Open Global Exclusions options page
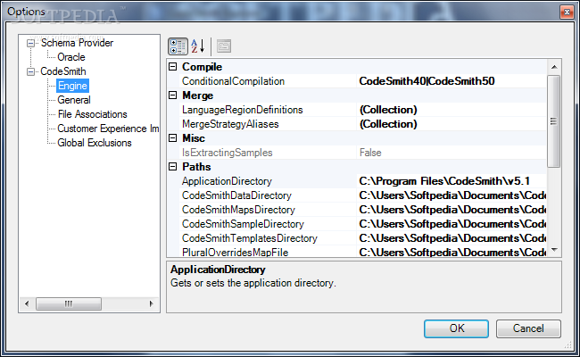 (95, 143)
